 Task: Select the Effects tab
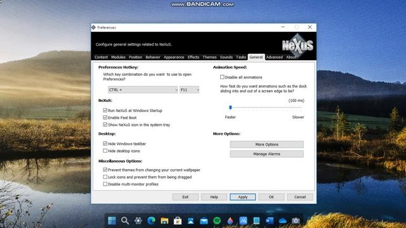(x=193, y=57)
